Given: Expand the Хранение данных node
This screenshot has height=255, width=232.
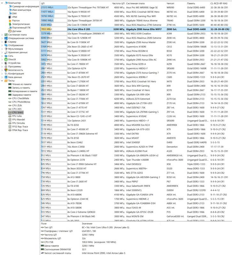Looking at the screenshot, I should (x=2, y=52).
